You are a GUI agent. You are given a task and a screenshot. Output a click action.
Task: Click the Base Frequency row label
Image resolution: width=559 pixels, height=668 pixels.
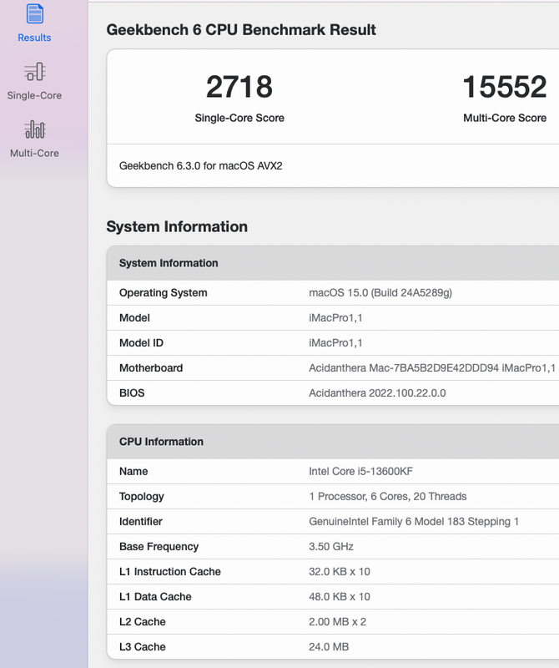[x=159, y=547]
